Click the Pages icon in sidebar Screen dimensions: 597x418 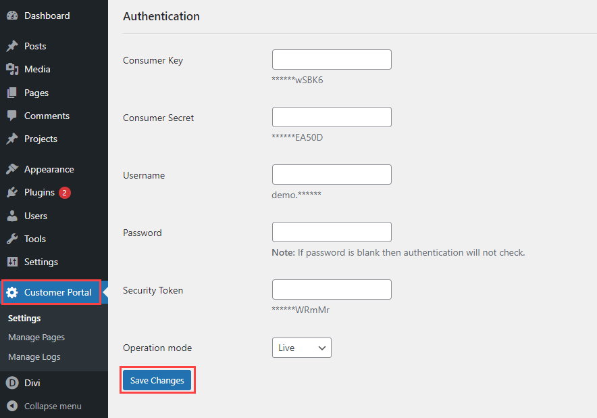click(12, 93)
